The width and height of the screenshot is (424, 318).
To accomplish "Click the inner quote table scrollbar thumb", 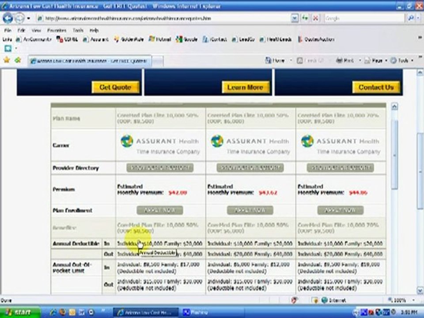I will (394, 155).
